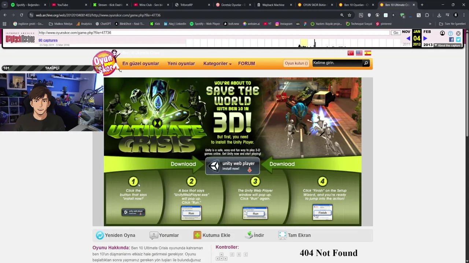Switch site language to English US flag
This screenshot has height=263, width=469.
coord(359,53)
